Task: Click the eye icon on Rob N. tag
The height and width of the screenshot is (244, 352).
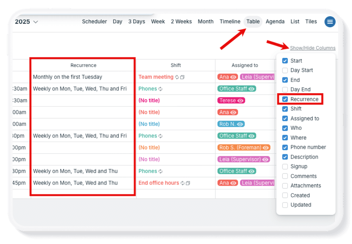Action: [240, 124]
